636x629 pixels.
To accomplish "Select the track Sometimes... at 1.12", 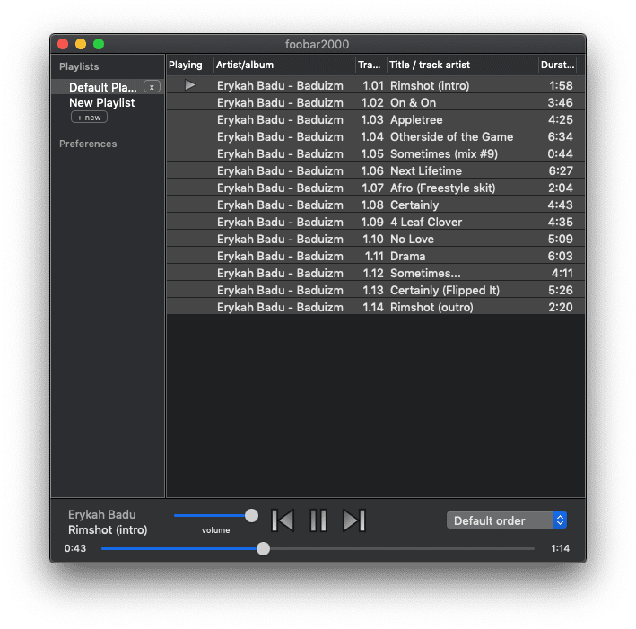I will point(376,273).
